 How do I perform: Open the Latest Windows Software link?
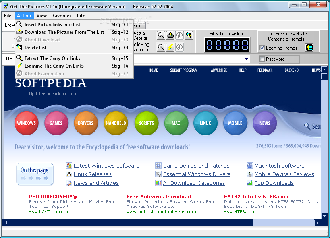click(x=106, y=166)
